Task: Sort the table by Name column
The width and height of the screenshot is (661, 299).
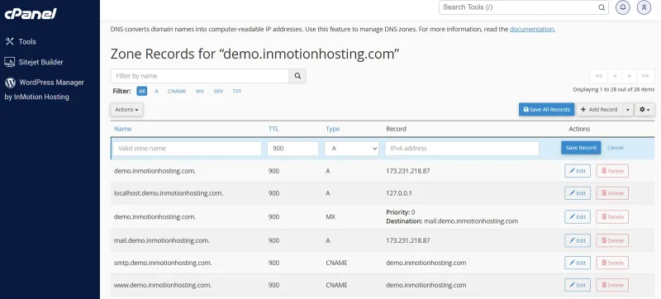Action: pos(122,129)
